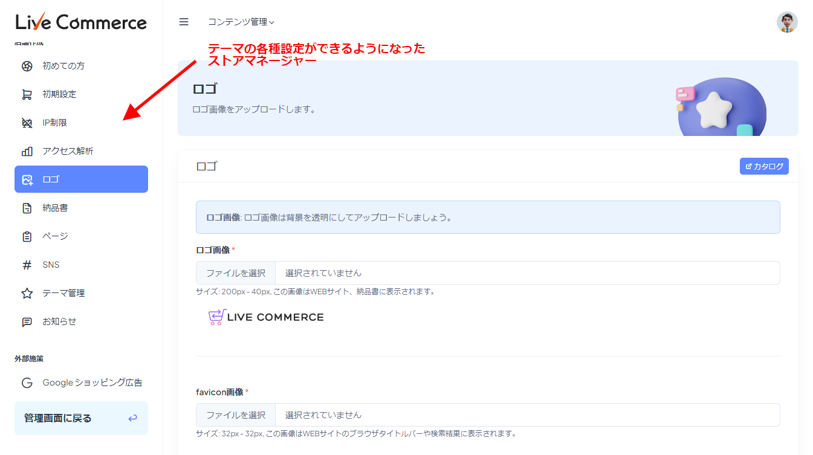Viewport: 813px width, 455px height.
Task: Select the ロゴ menu item
Action: pyautogui.click(x=81, y=179)
